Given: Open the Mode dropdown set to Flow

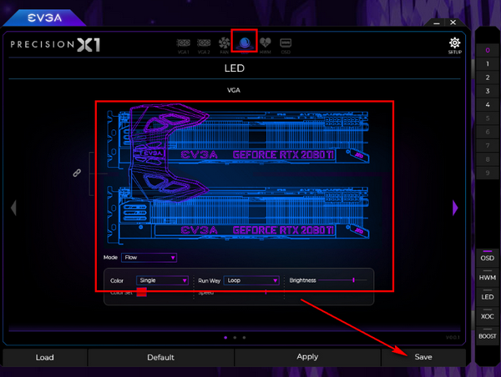Looking at the screenshot, I should point(149,258).
